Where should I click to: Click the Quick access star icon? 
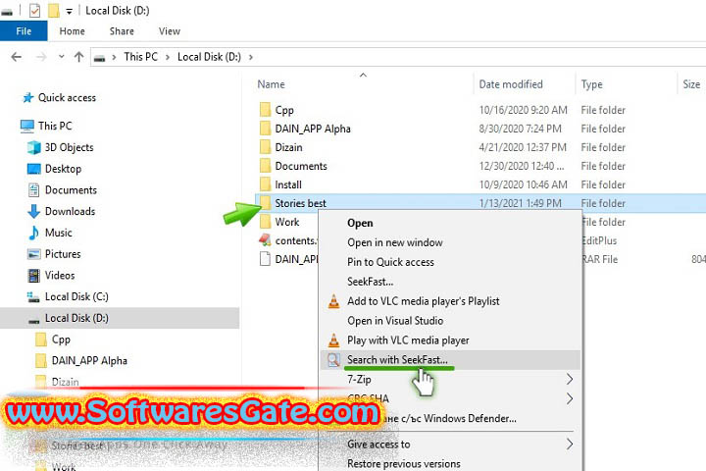point(28,98)
